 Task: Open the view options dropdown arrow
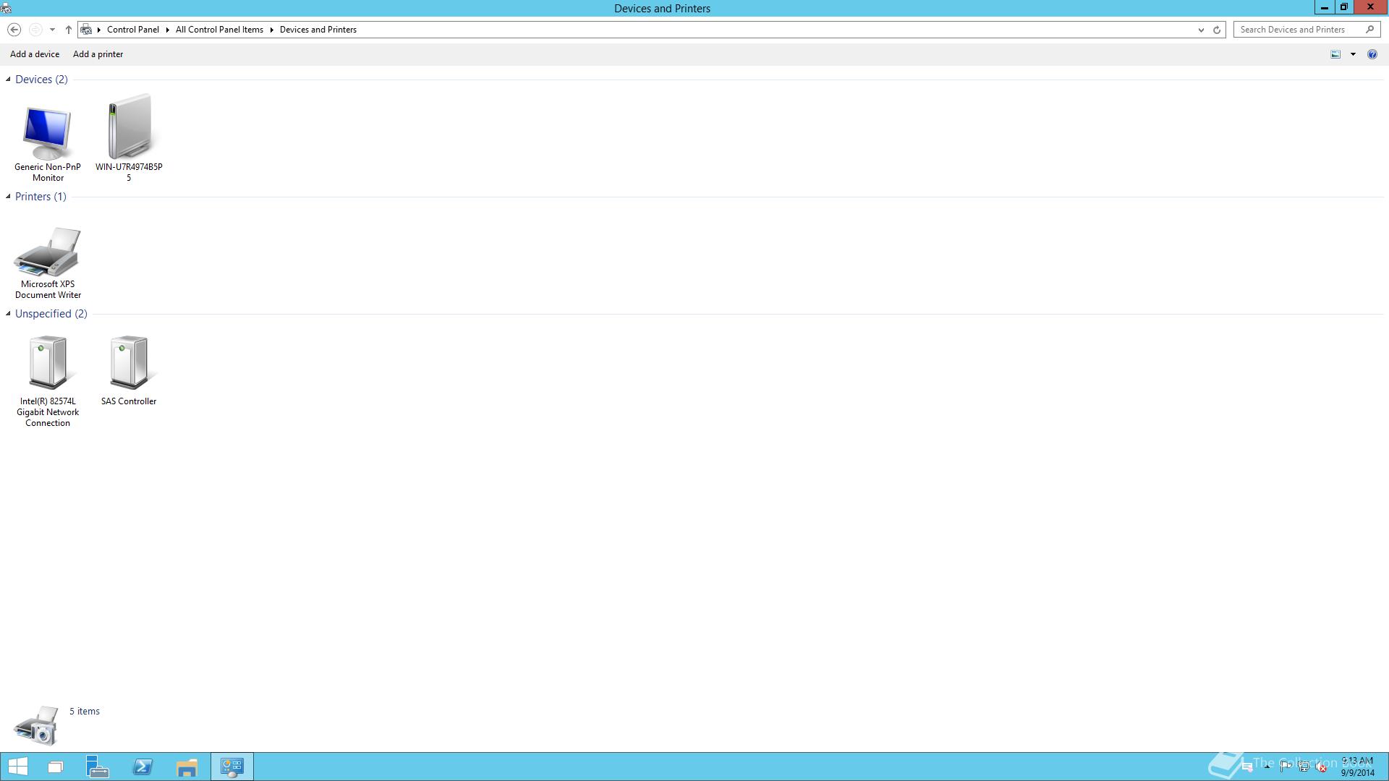point(1353,54)
